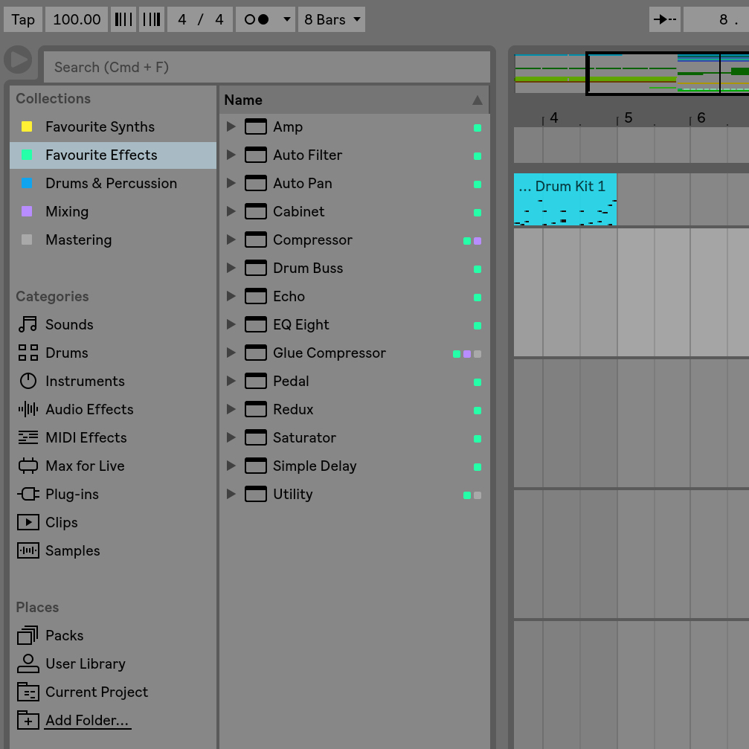Click the Search (Cmd + F) field
Viewport: 749px width, 749px height.
267,67
